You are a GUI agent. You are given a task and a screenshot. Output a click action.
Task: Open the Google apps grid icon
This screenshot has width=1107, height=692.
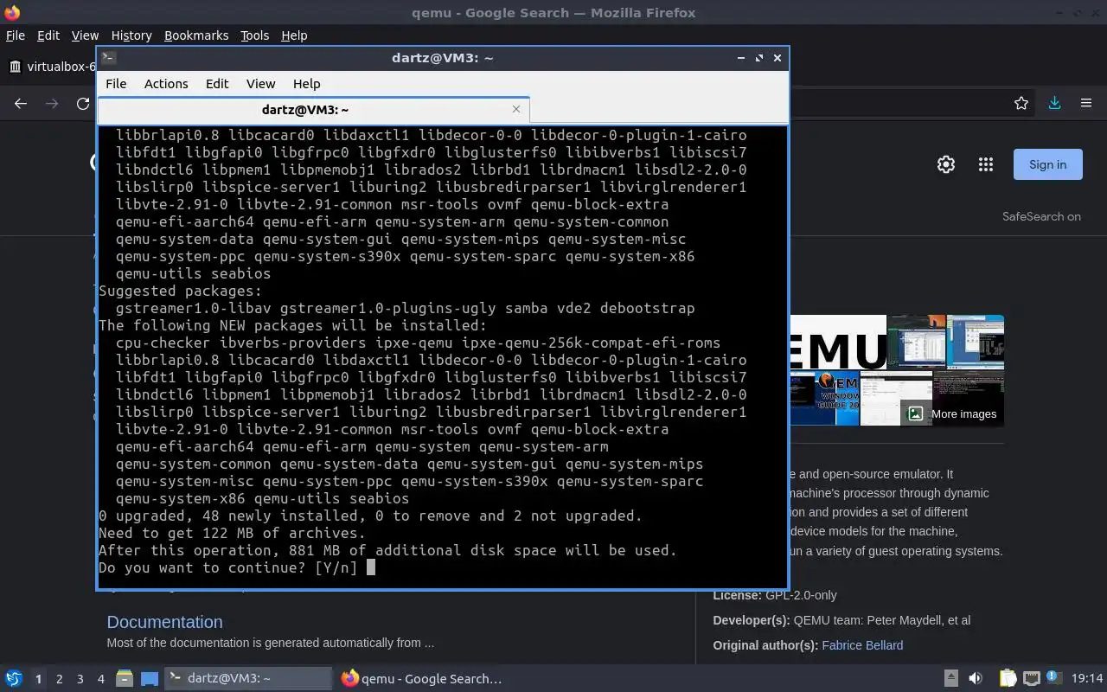(985, 164)
